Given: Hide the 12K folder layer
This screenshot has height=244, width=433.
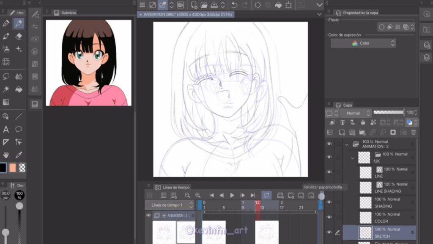Looking at the screenshot, I should pos(329,157).
